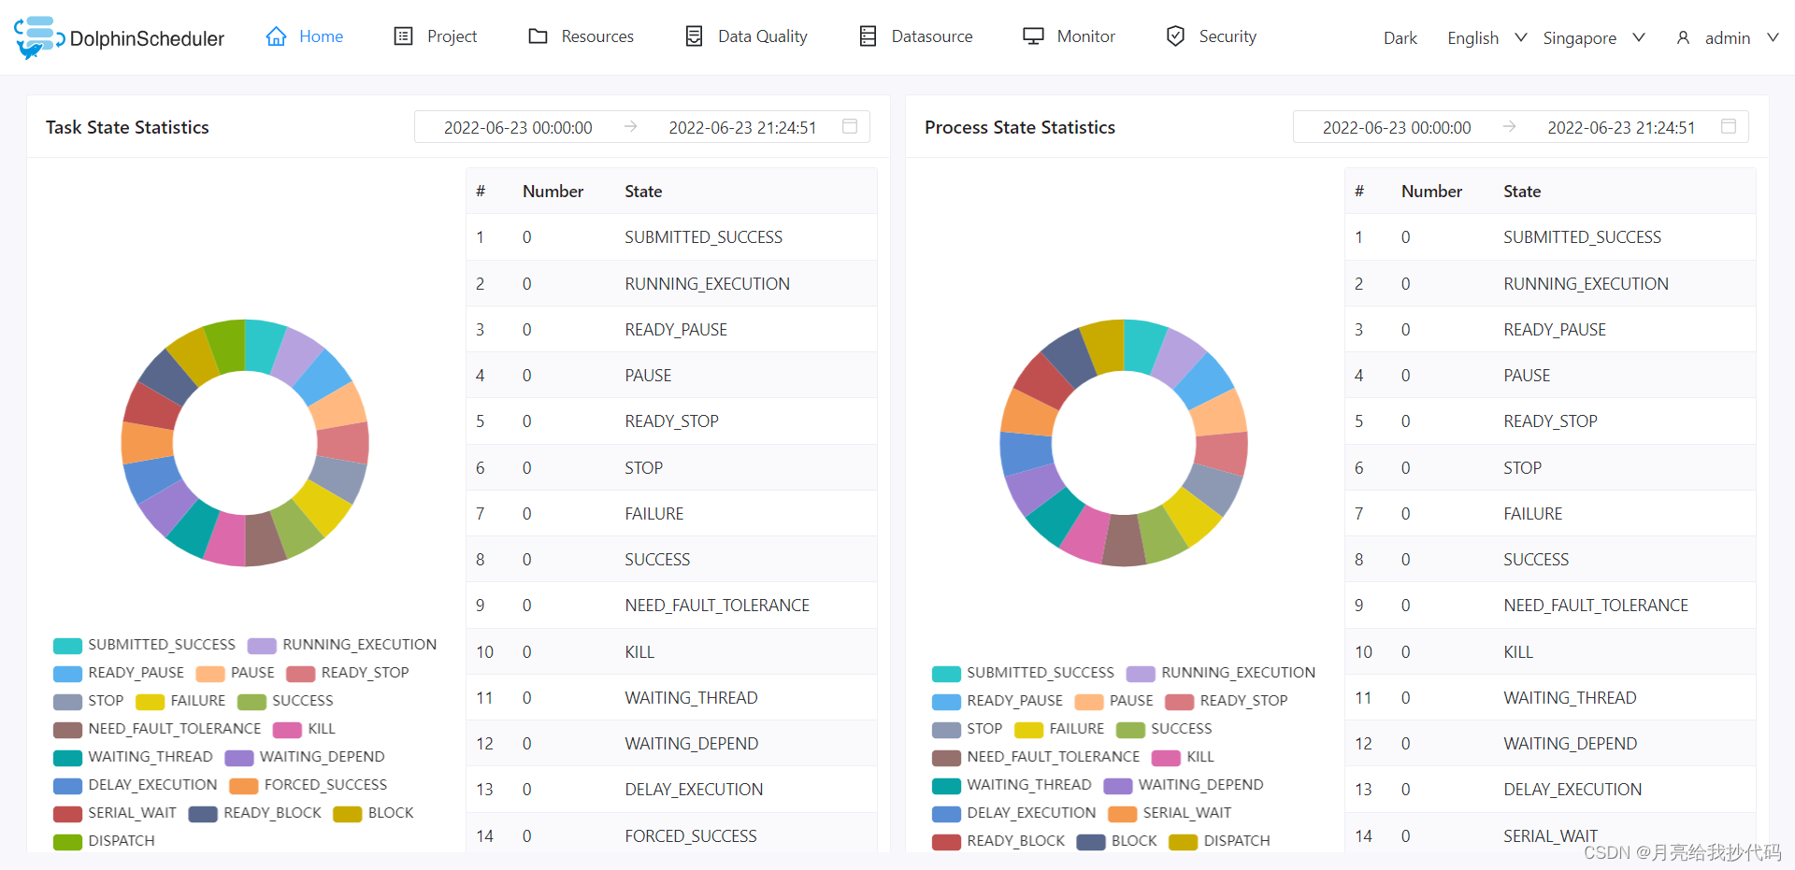The height and width of the screenshot is (870, 1795).
Task: Click the DolphinScheduler logo
Action: click(x=120, y=37)
